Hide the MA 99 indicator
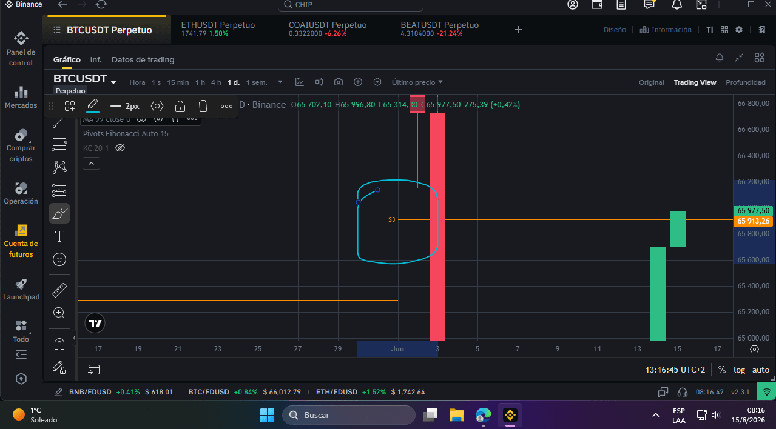776x429 pixels. pyautogui.click(x=141, y=119)
